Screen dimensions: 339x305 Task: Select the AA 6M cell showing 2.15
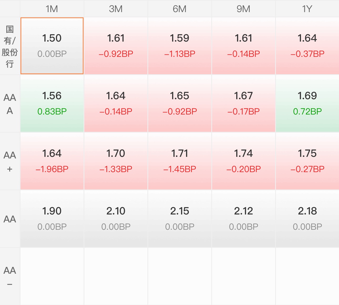coord(180,219)
